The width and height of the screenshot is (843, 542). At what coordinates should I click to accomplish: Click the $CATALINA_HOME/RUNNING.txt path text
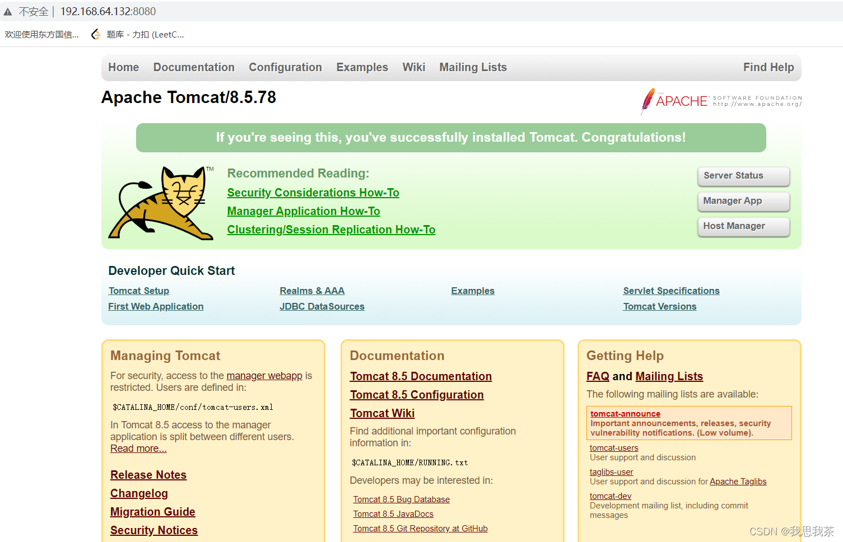409,462
